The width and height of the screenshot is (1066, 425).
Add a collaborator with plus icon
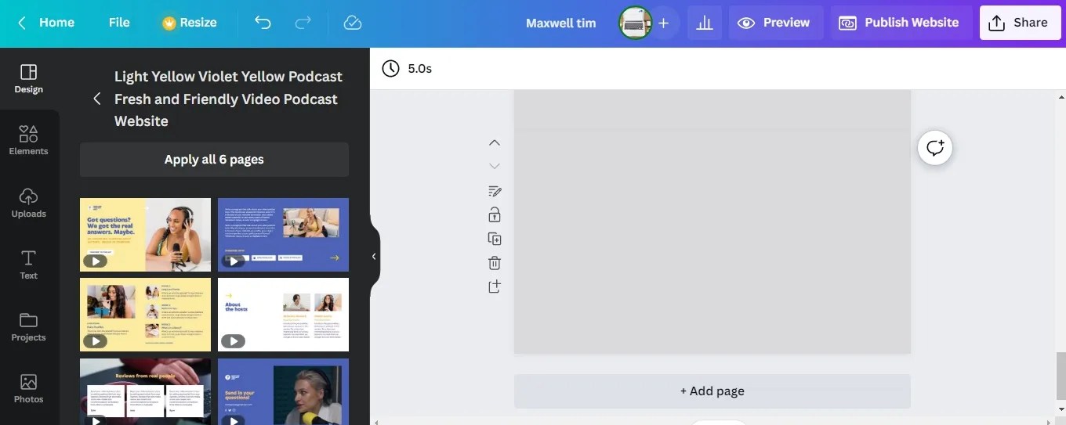tap(663, 23)
